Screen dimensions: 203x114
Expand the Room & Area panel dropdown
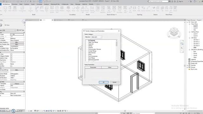[116, 15]
